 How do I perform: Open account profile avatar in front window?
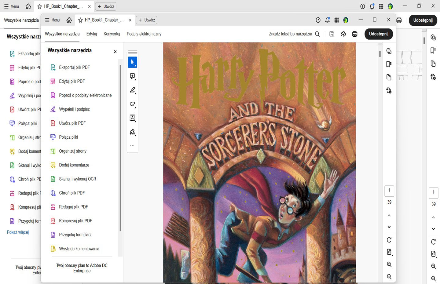point(346,20)
